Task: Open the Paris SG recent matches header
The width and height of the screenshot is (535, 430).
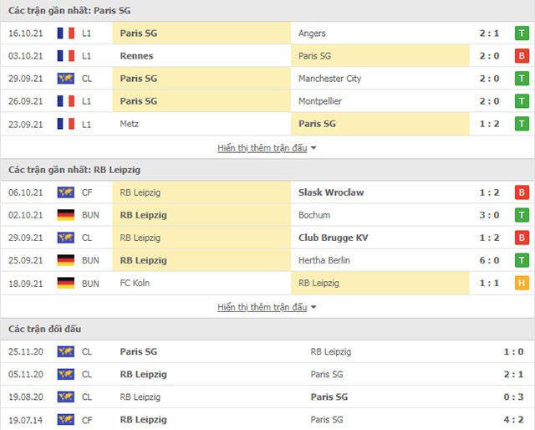Action: click(x=69, y=11)
